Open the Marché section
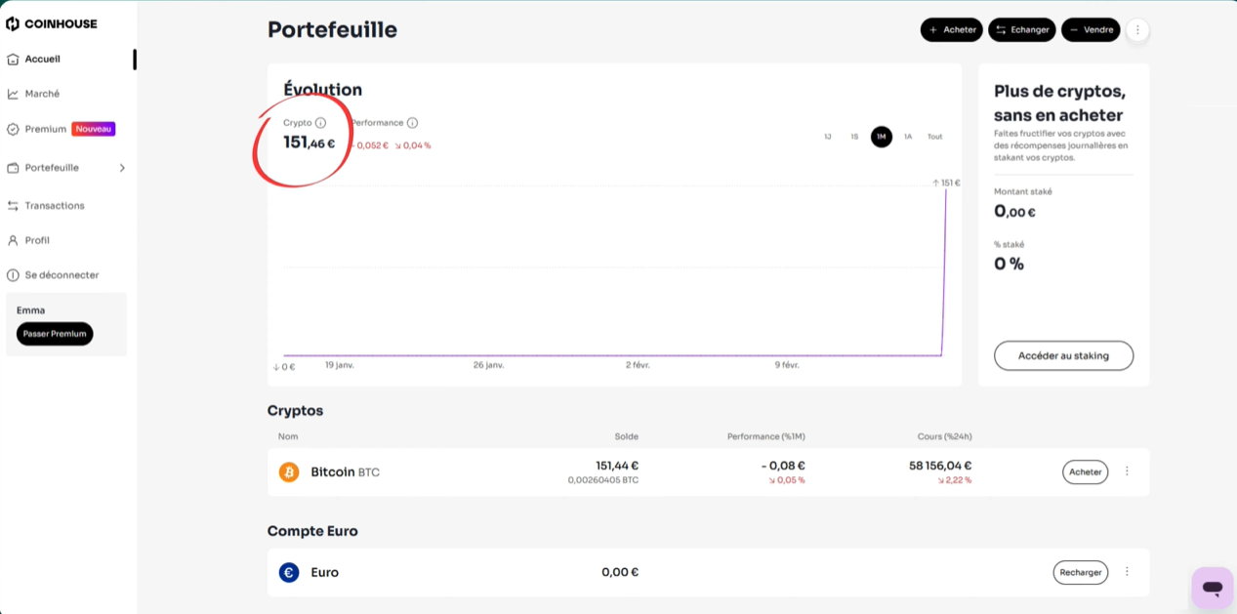The height and width of the screenshot is (614, 1237). tap(42, 94)
